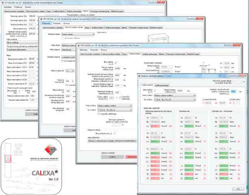Open Faktor ovjesa dropdown in second window
The width and height of the screenshot is (249, 195).
[x=70, y=71]
